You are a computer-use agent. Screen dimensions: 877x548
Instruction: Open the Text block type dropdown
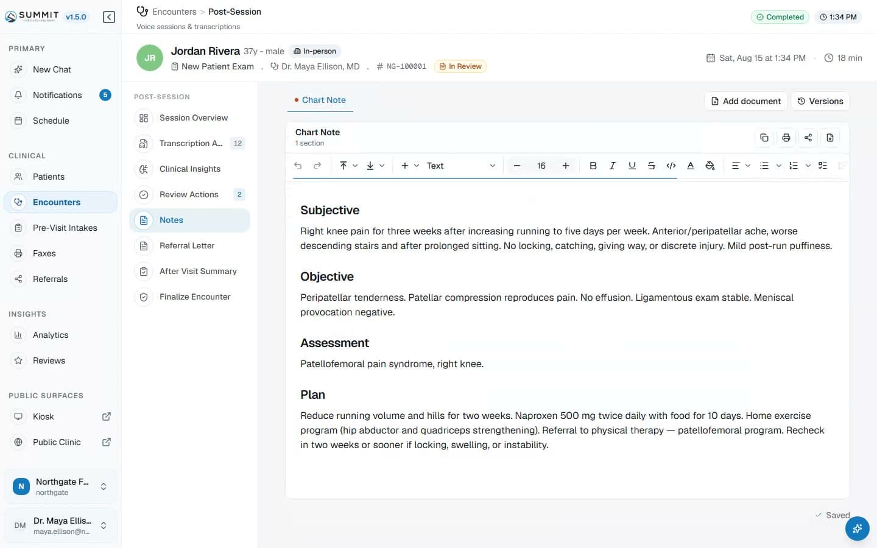[461, 166]
